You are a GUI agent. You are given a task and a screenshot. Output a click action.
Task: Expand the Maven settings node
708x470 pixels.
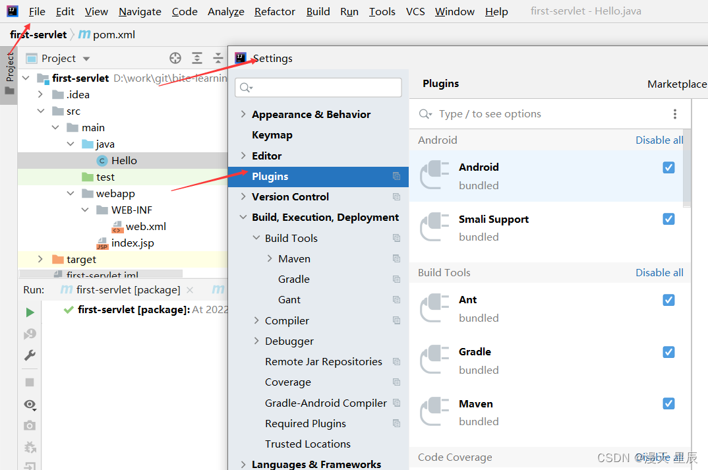point(270,258)
